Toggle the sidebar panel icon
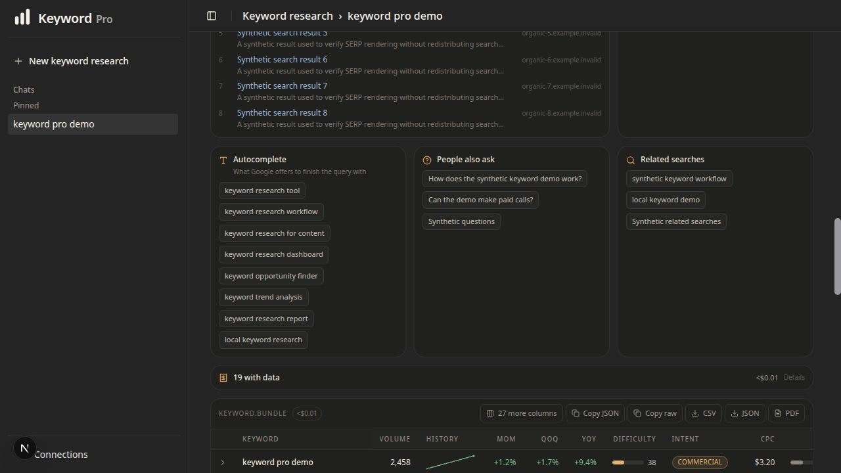 212,16
